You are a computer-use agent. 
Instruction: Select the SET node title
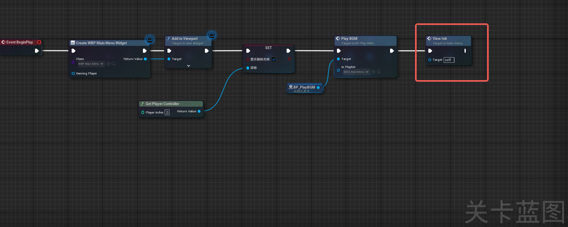click(269, 47)
